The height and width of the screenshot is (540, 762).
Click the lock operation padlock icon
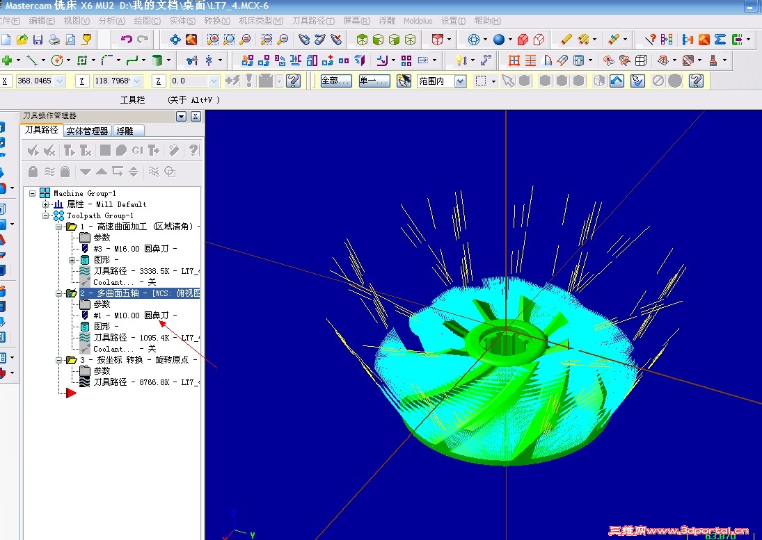pyautogui.click(x=33, y=171)
